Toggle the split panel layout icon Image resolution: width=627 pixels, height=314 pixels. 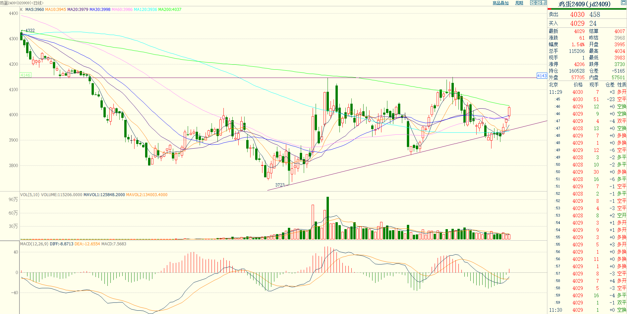(544, 3)
